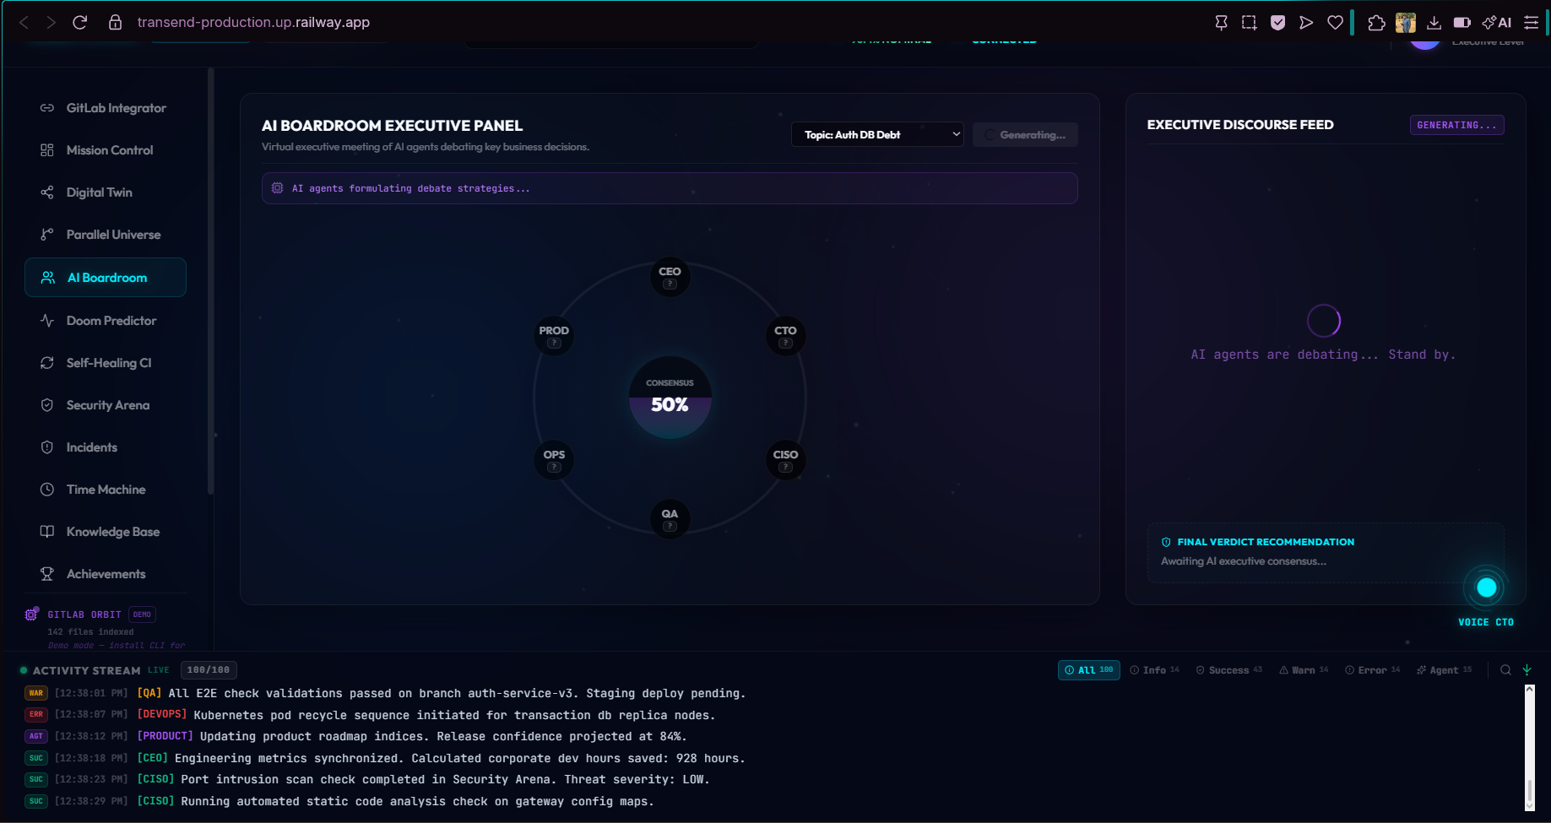
Task: Open the Topic: Auth DB Debt dropdown
Action: (877, 135)
